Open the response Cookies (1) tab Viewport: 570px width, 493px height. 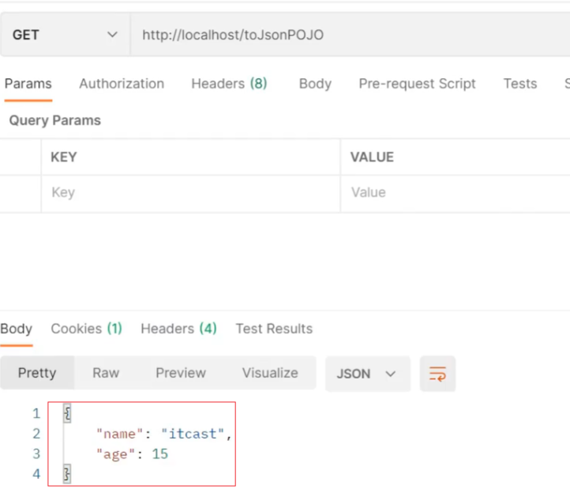pos(86,329)
